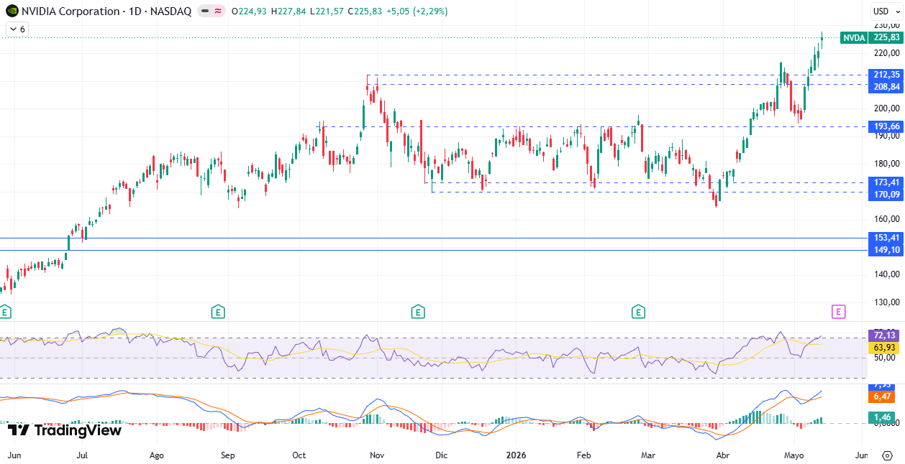Screen dimensions: 905x464
Task: Click the green earnings E marker between Ago and Sep
Action: click(218, 312)
